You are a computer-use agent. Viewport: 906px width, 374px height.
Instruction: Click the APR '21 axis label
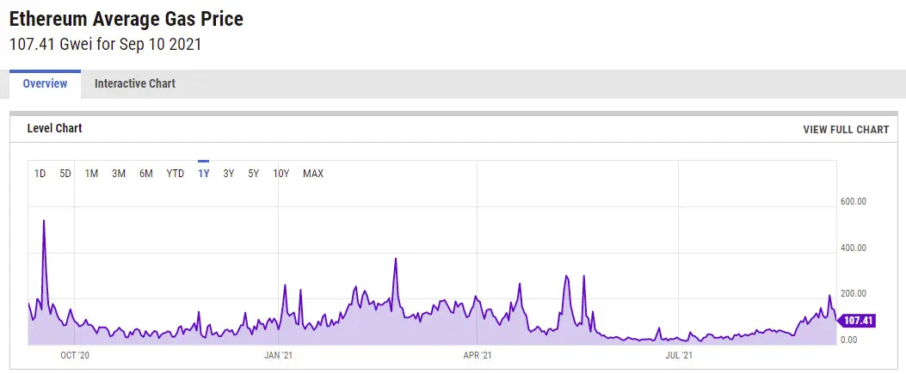click(478, 356)
